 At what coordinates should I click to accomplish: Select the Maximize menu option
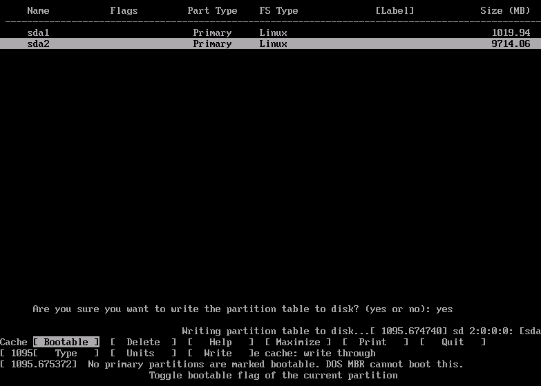click(x=298, y=342)
